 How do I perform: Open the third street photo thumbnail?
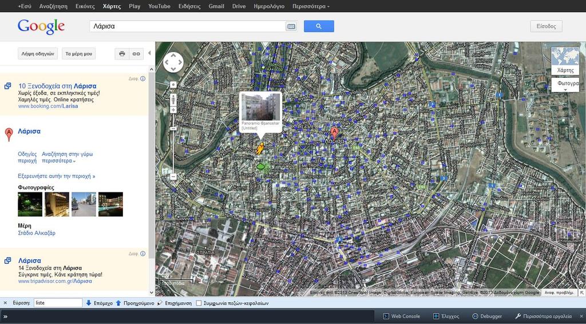84,204
